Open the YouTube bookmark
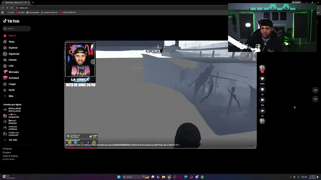The width and height of the screenshot is (321, 180). click(x=20, y=12)
